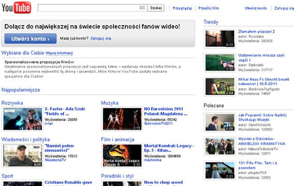This screenshot has width=298, height=186.
Task: Play the Mortal Kombat Legacy thumbnail
Action: coord(122,156)
